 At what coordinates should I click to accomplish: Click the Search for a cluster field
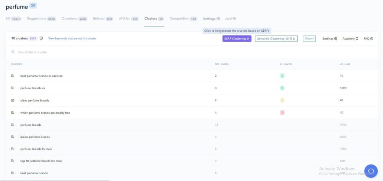[x=192, y=52]
